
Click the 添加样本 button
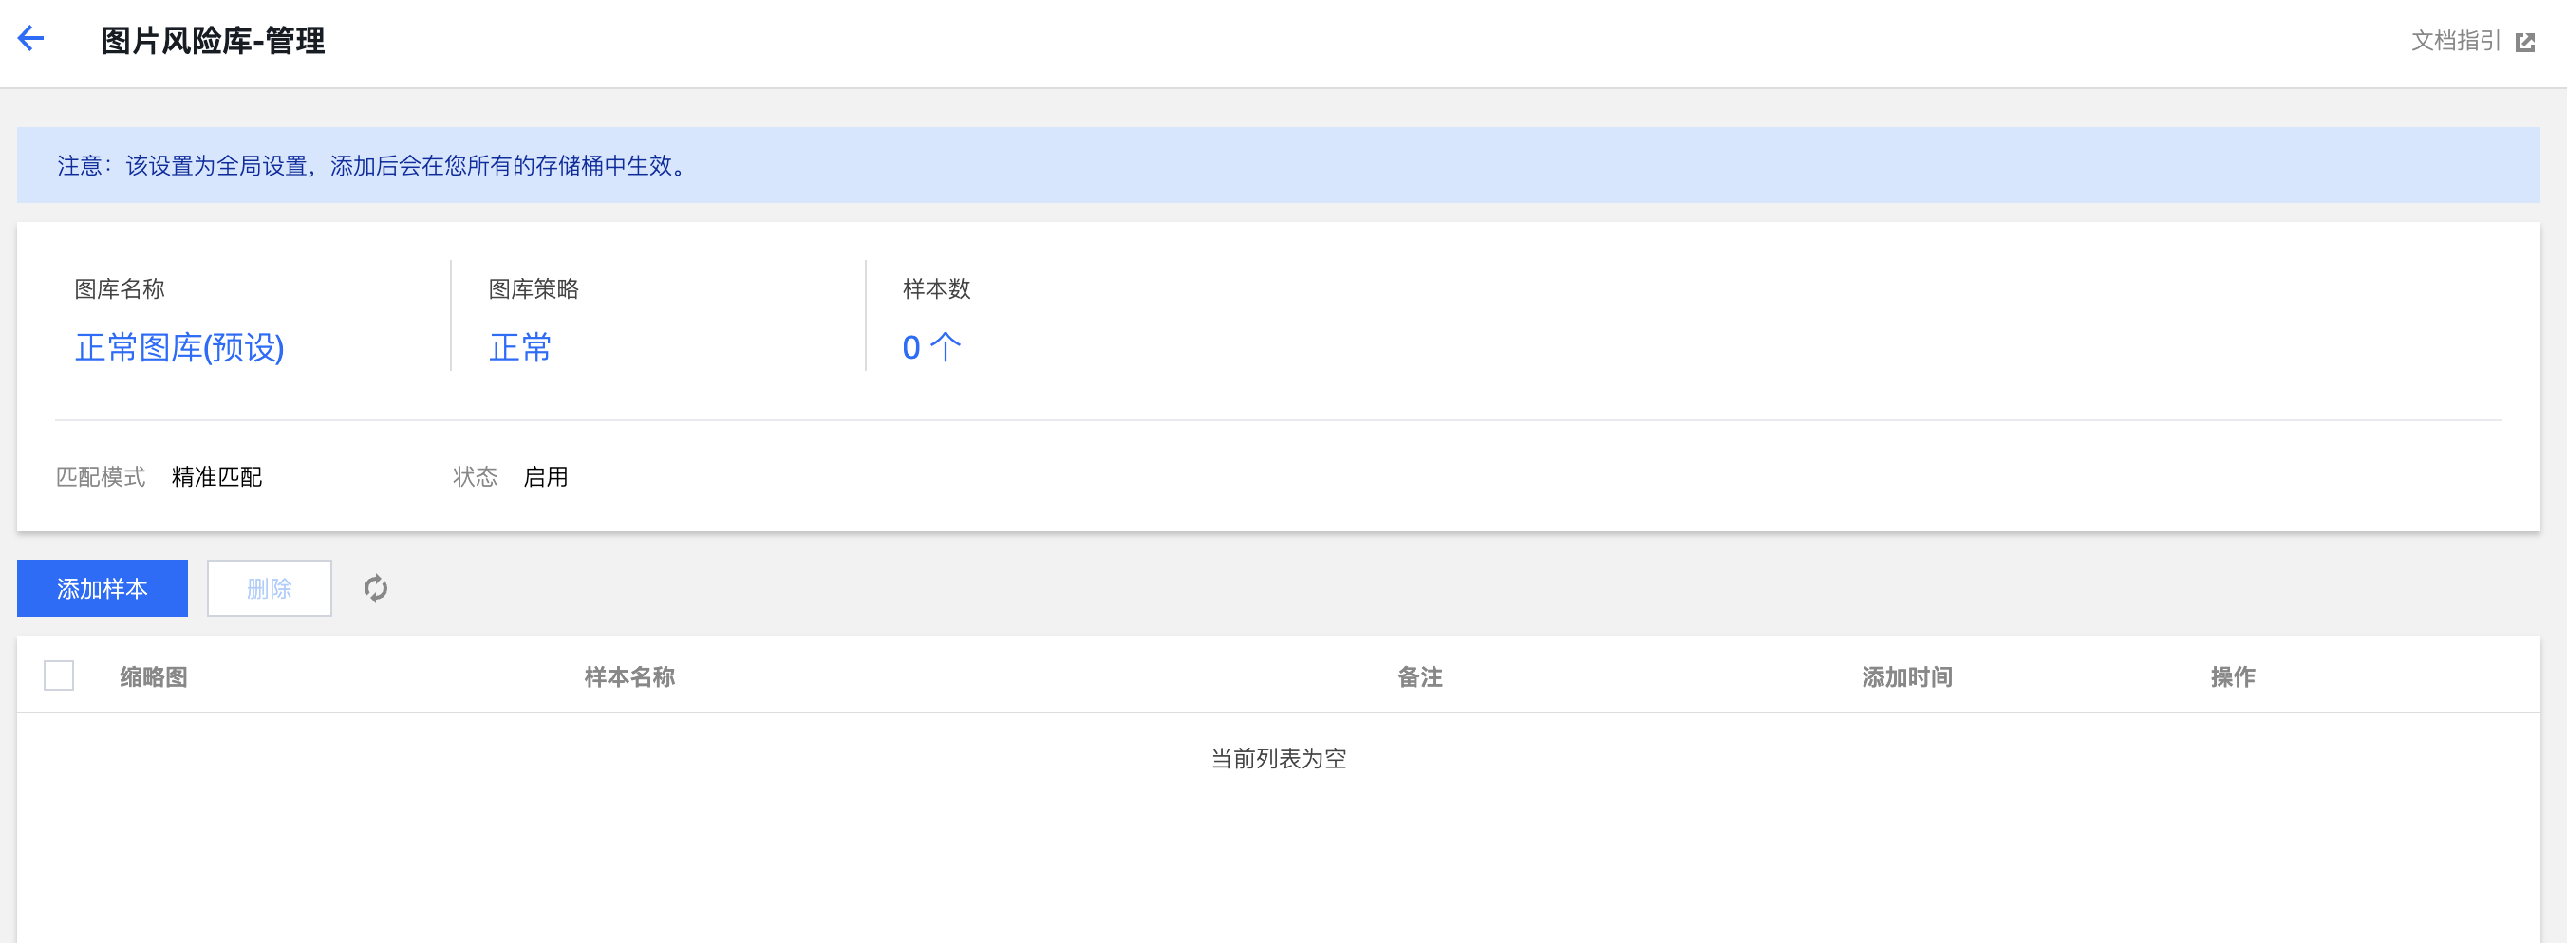pyautogui.click(x=102, y=588)
